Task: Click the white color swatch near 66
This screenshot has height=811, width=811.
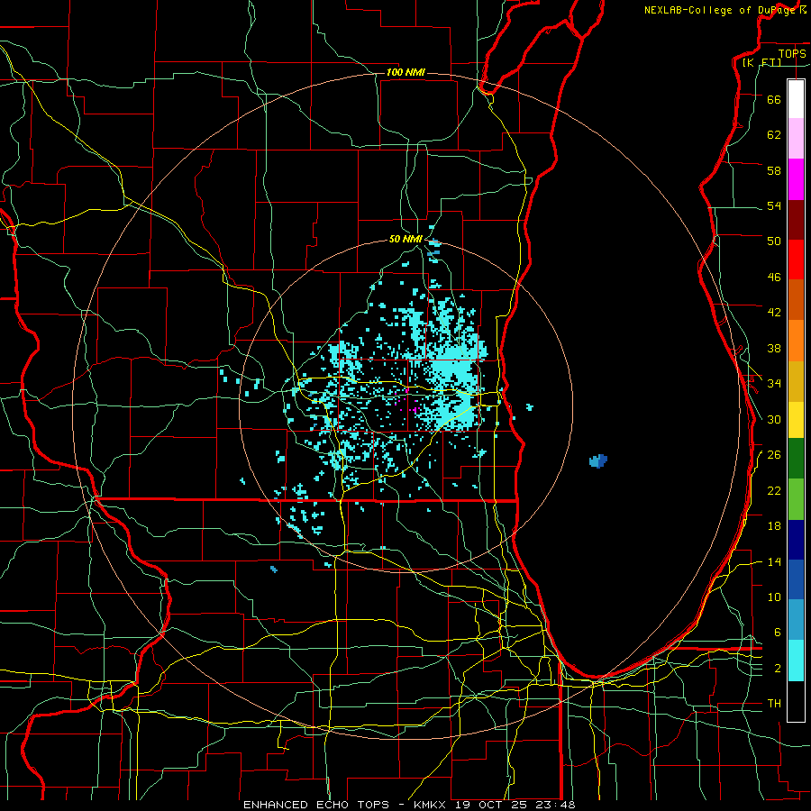Action: pyautogui.click(x=796, y=99)
